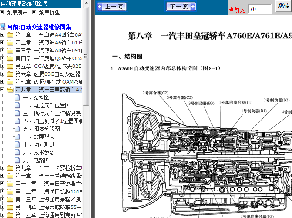Open 二、电控元件位置图 item
This screenshot has width=292, height=218.
point(47,105)
